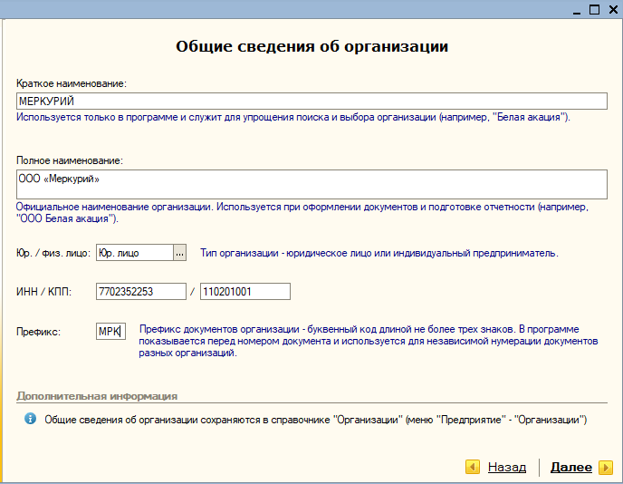
Task: Click the Тип организации hint text
Action: pos(379,253)
